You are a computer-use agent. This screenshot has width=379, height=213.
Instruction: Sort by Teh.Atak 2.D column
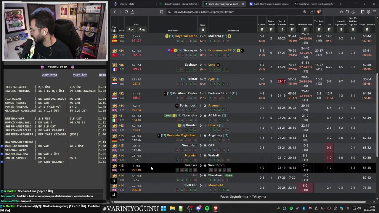319,29
